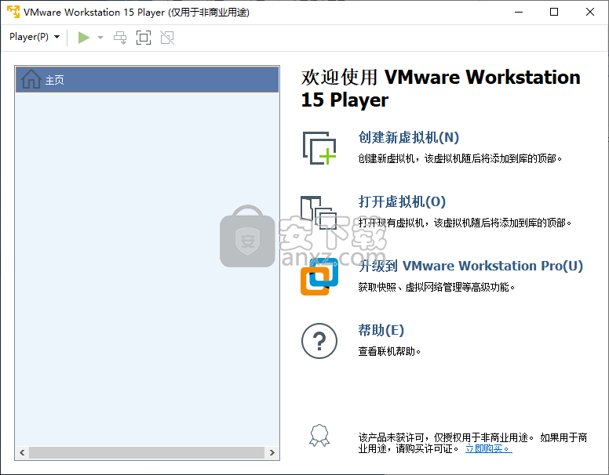
Task: Click the green power-on play button
Action: [83, 38]
